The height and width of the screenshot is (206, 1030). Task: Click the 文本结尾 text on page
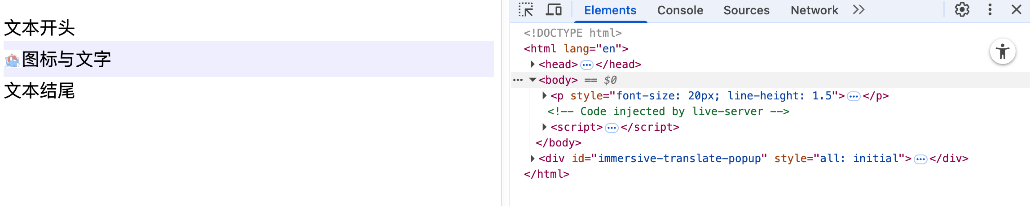coord(40,91)
